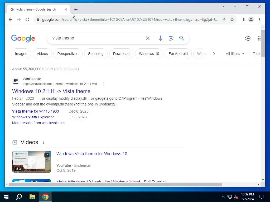Open options for WinClassic result
Viewport: 270px width, 202px height.
[x=104, y=84]
